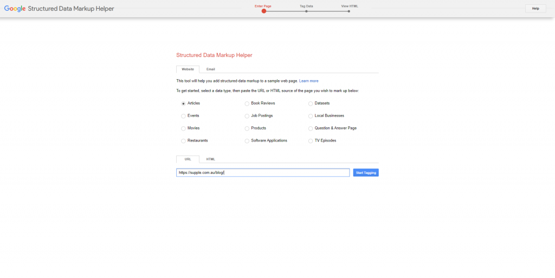This screenshot has height=278, width=555.
Task: Click the red Structured Data Markup Helper heading
Action: click(214, 55)
